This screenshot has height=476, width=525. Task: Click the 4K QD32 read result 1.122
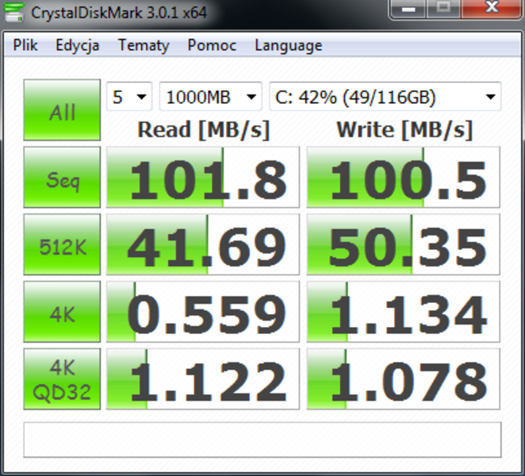(x=203, y=379)
